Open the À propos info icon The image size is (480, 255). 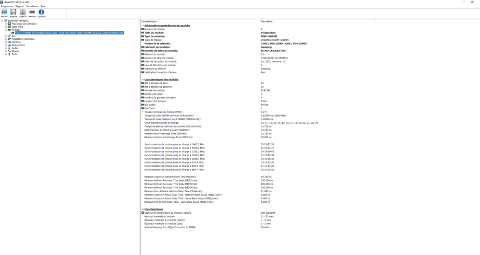tap(41, 13)
